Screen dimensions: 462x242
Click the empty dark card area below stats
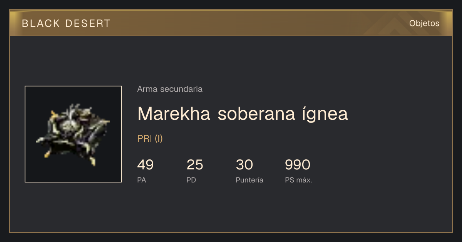pos(231,209)
